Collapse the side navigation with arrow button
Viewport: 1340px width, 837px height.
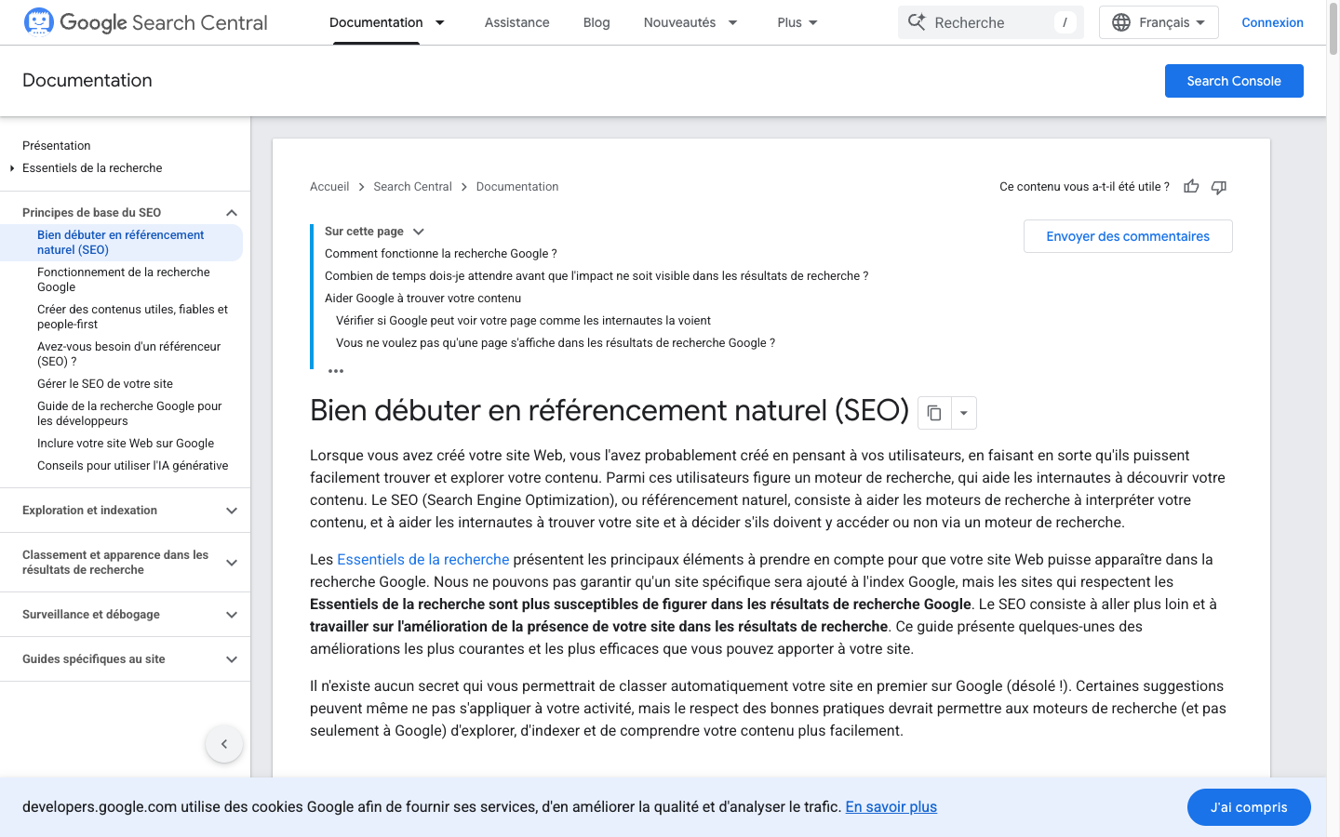tap(224, 744)
